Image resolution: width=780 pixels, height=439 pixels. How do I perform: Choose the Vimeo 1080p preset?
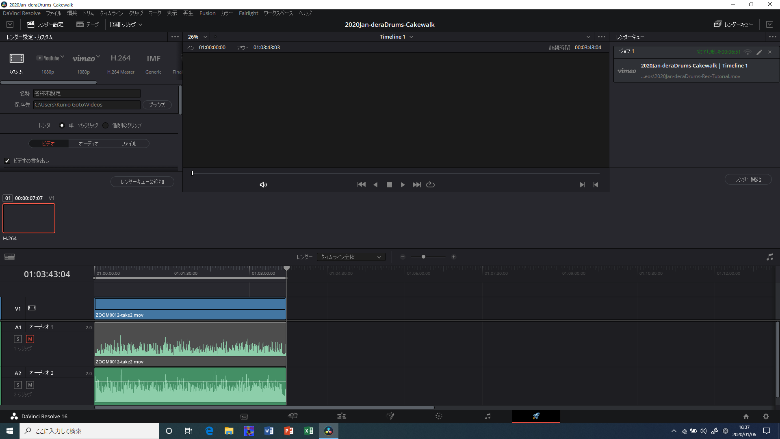coord(86,58)
